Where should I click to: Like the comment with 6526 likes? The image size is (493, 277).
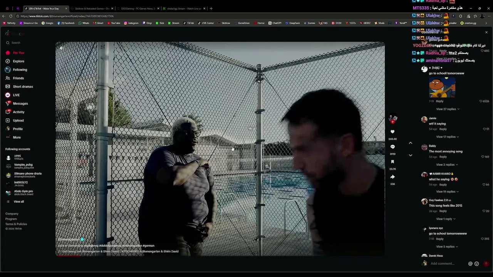tap(481, 101)
